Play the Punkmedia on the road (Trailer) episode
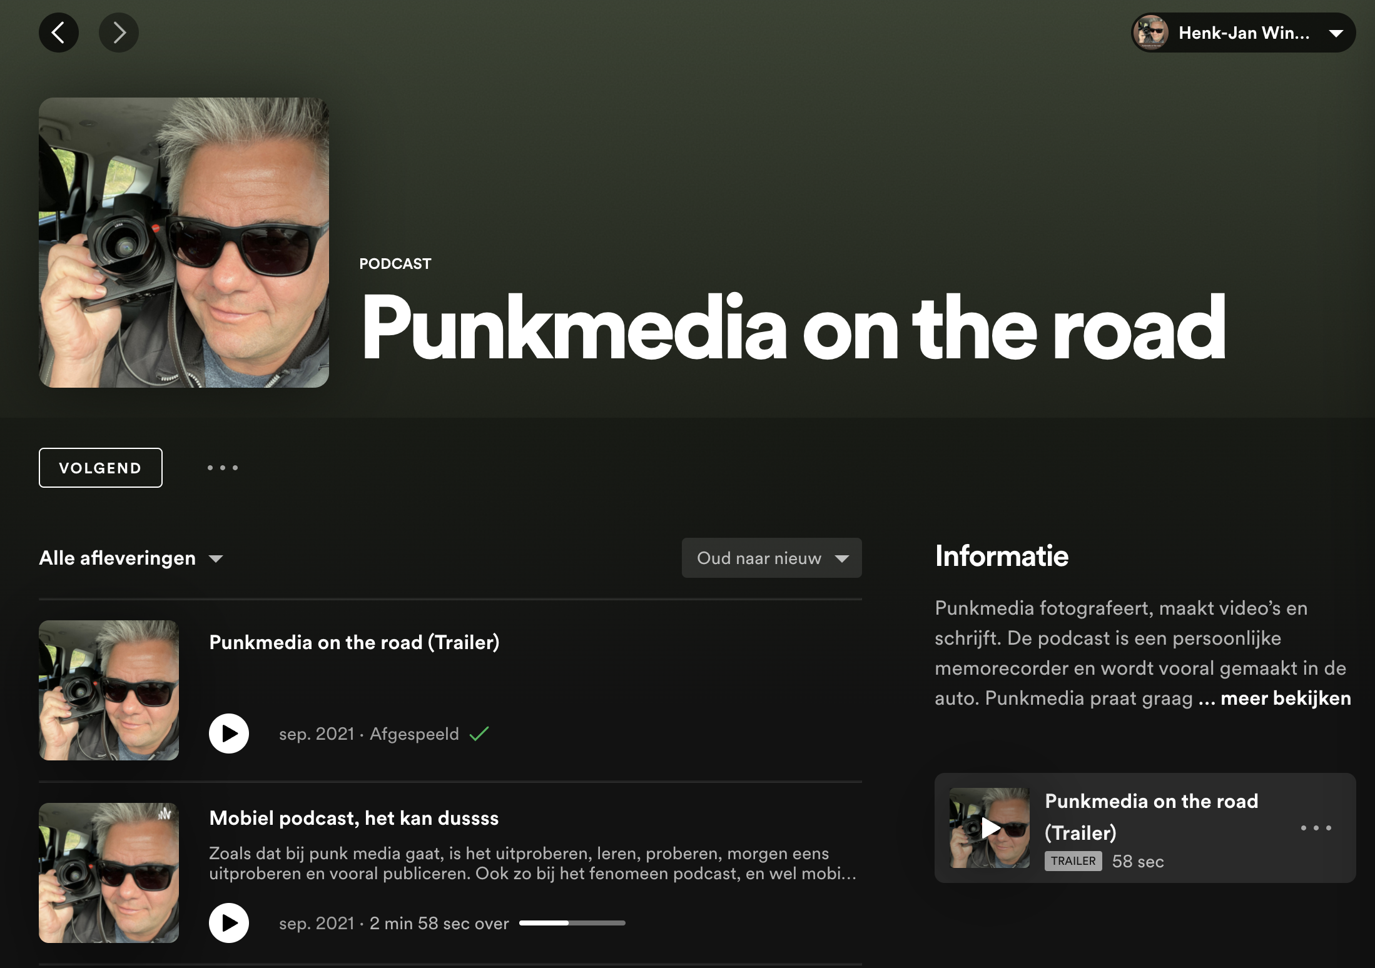 pyautogui.click(x=229, y=734)
